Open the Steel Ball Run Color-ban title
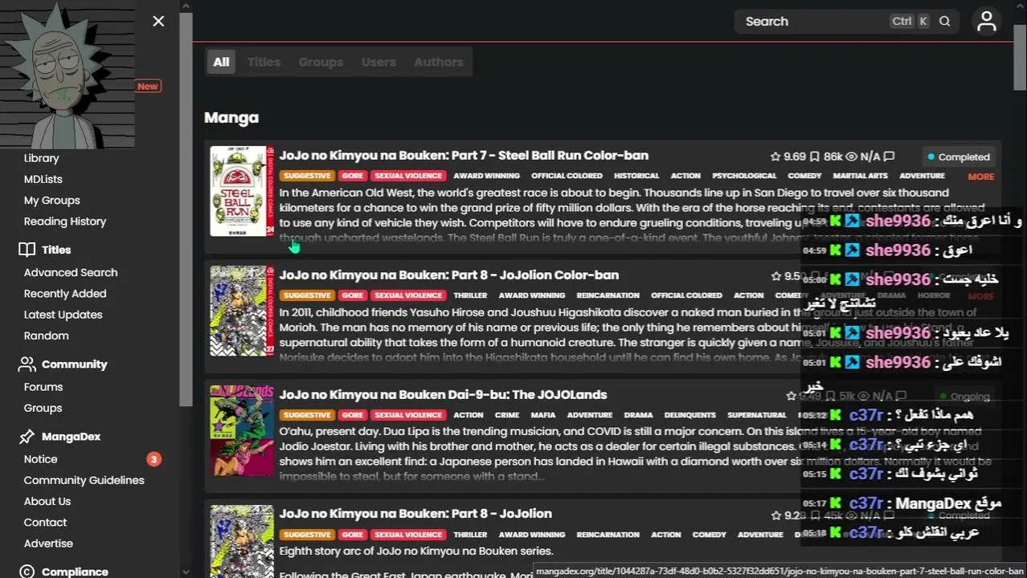Image resolution: width=1027 pixels, height=578 pixels. (x=464, y=156)
